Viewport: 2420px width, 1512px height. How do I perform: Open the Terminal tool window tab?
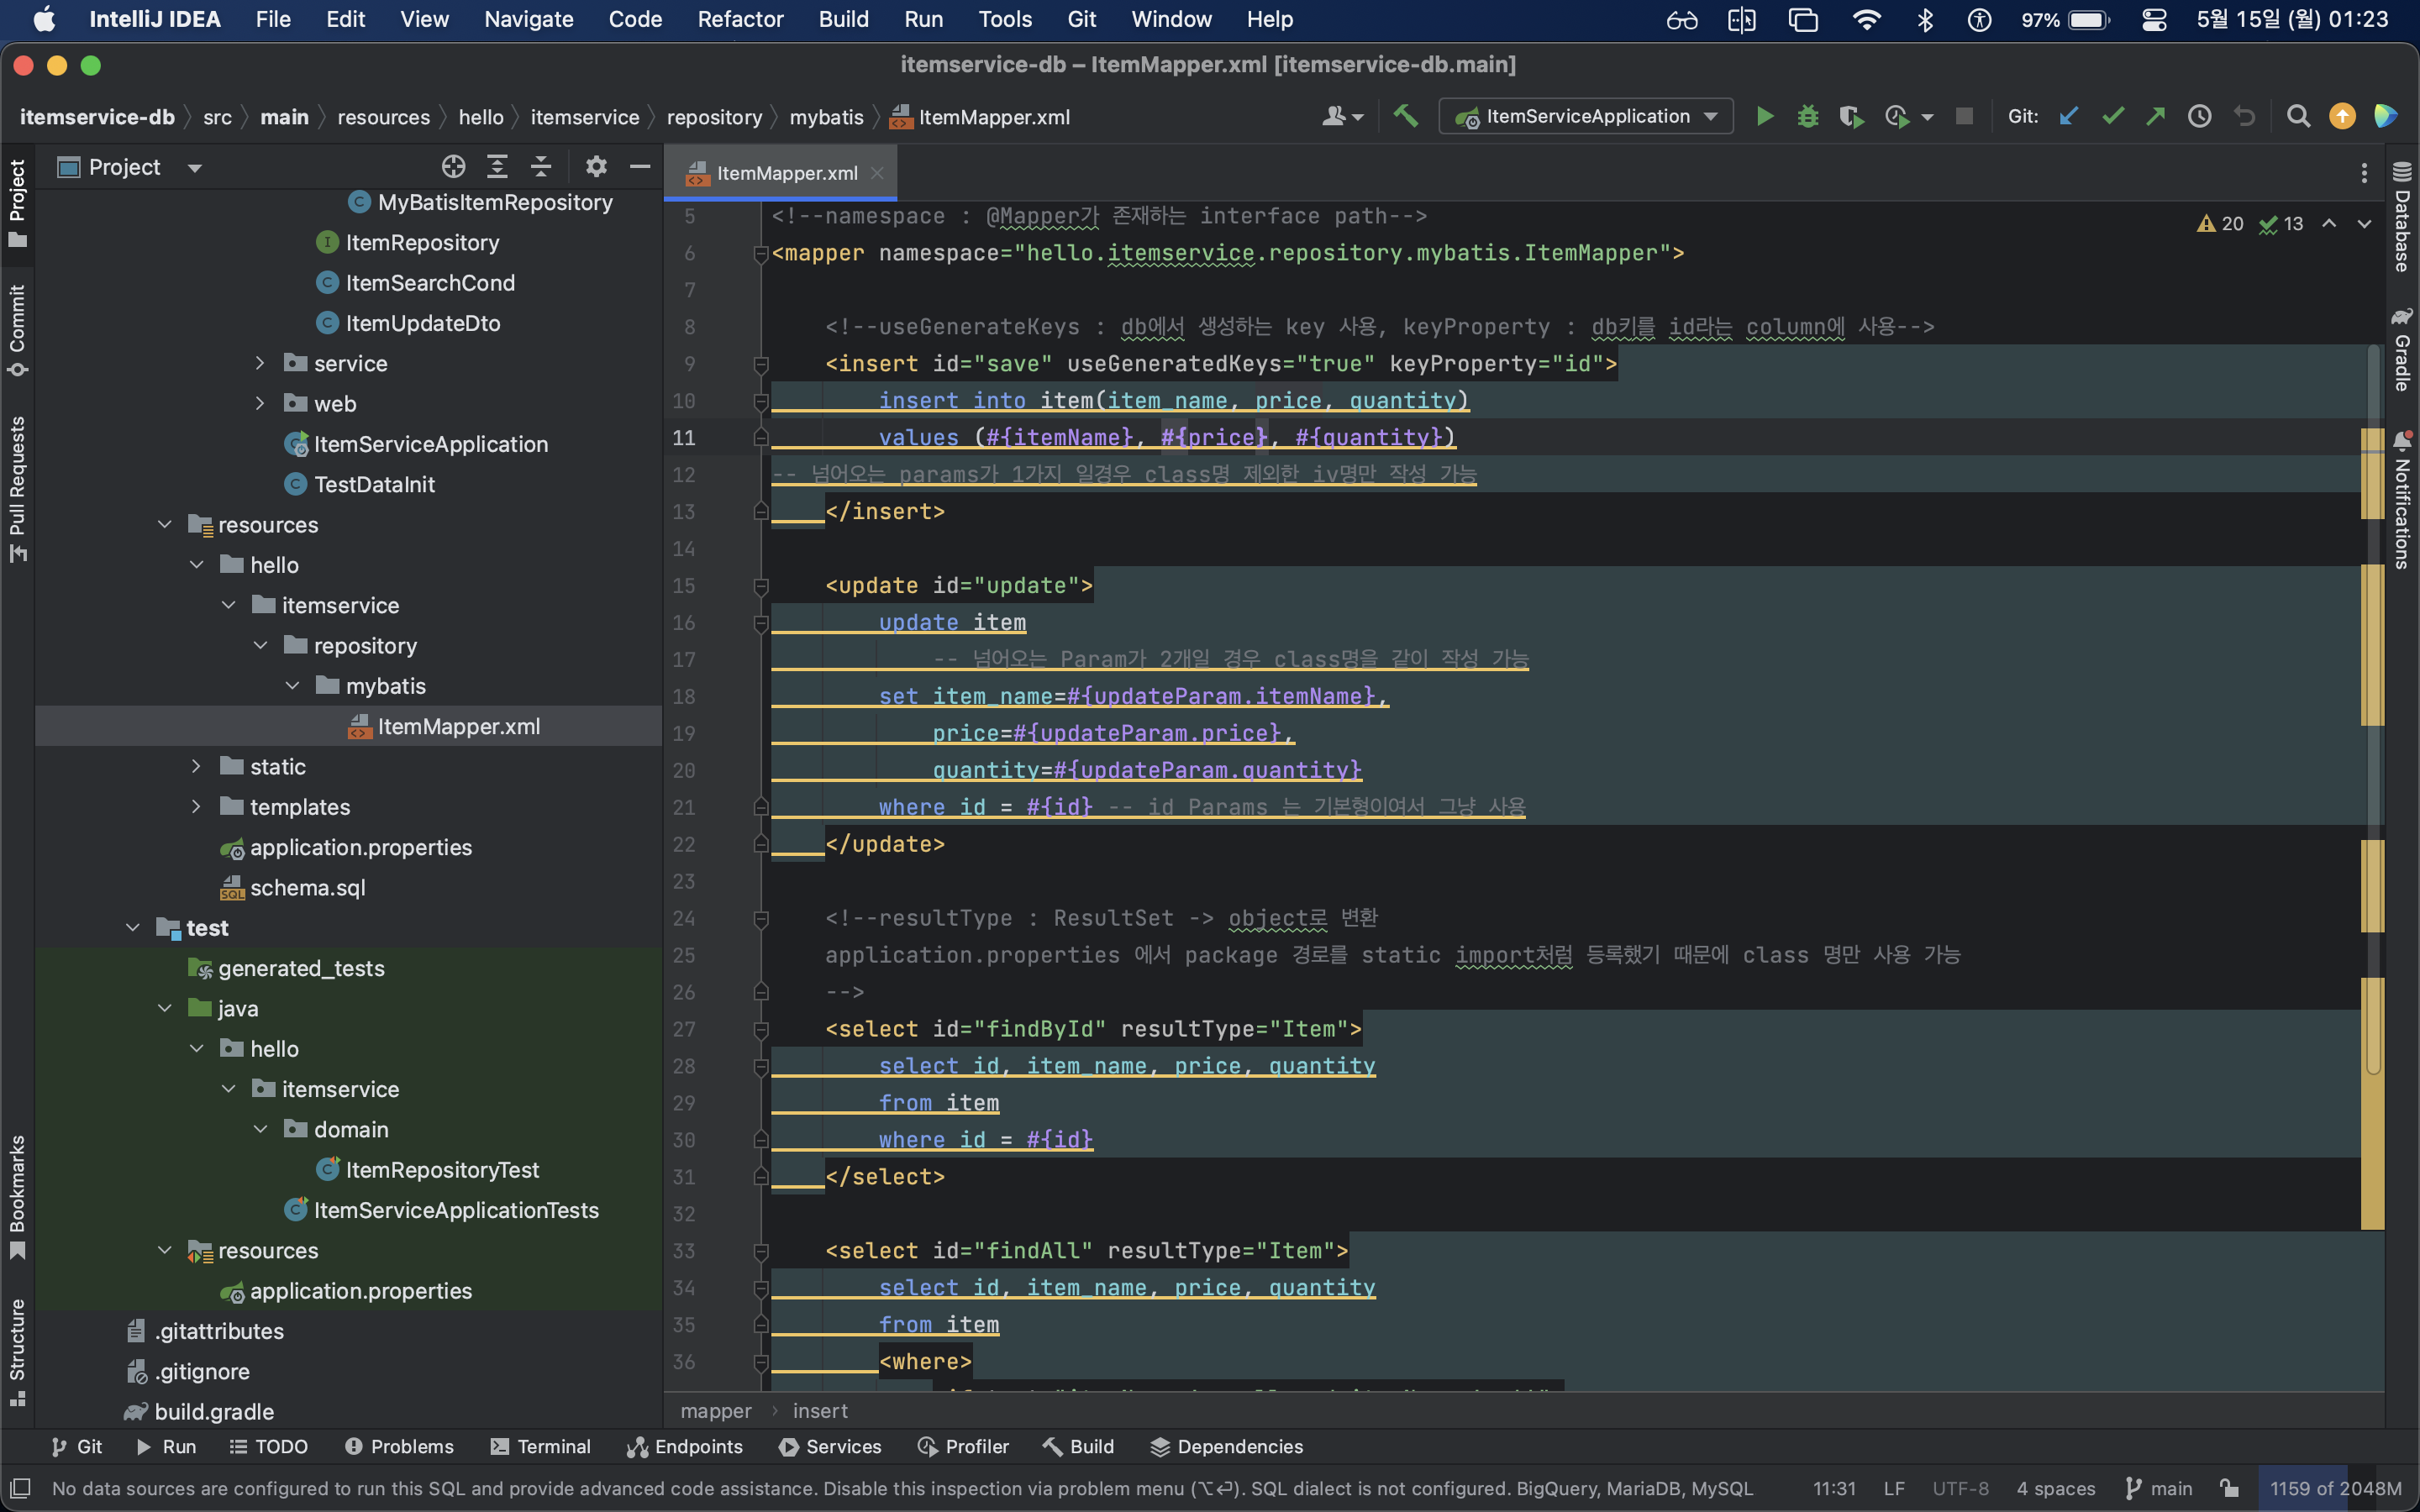pos(541,1446)
